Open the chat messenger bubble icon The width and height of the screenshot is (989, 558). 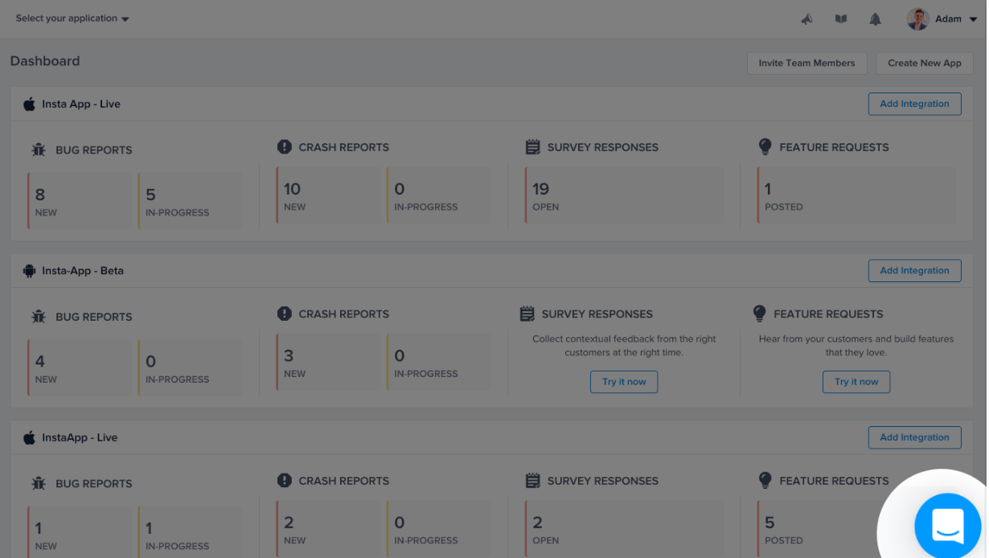948,526
